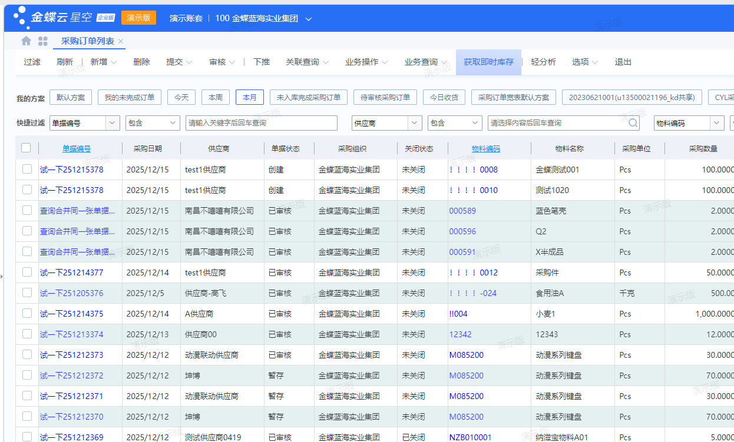734x442 pixels.
Task: Open the 供应商 filter field dropdown
Action: (415, 123)
